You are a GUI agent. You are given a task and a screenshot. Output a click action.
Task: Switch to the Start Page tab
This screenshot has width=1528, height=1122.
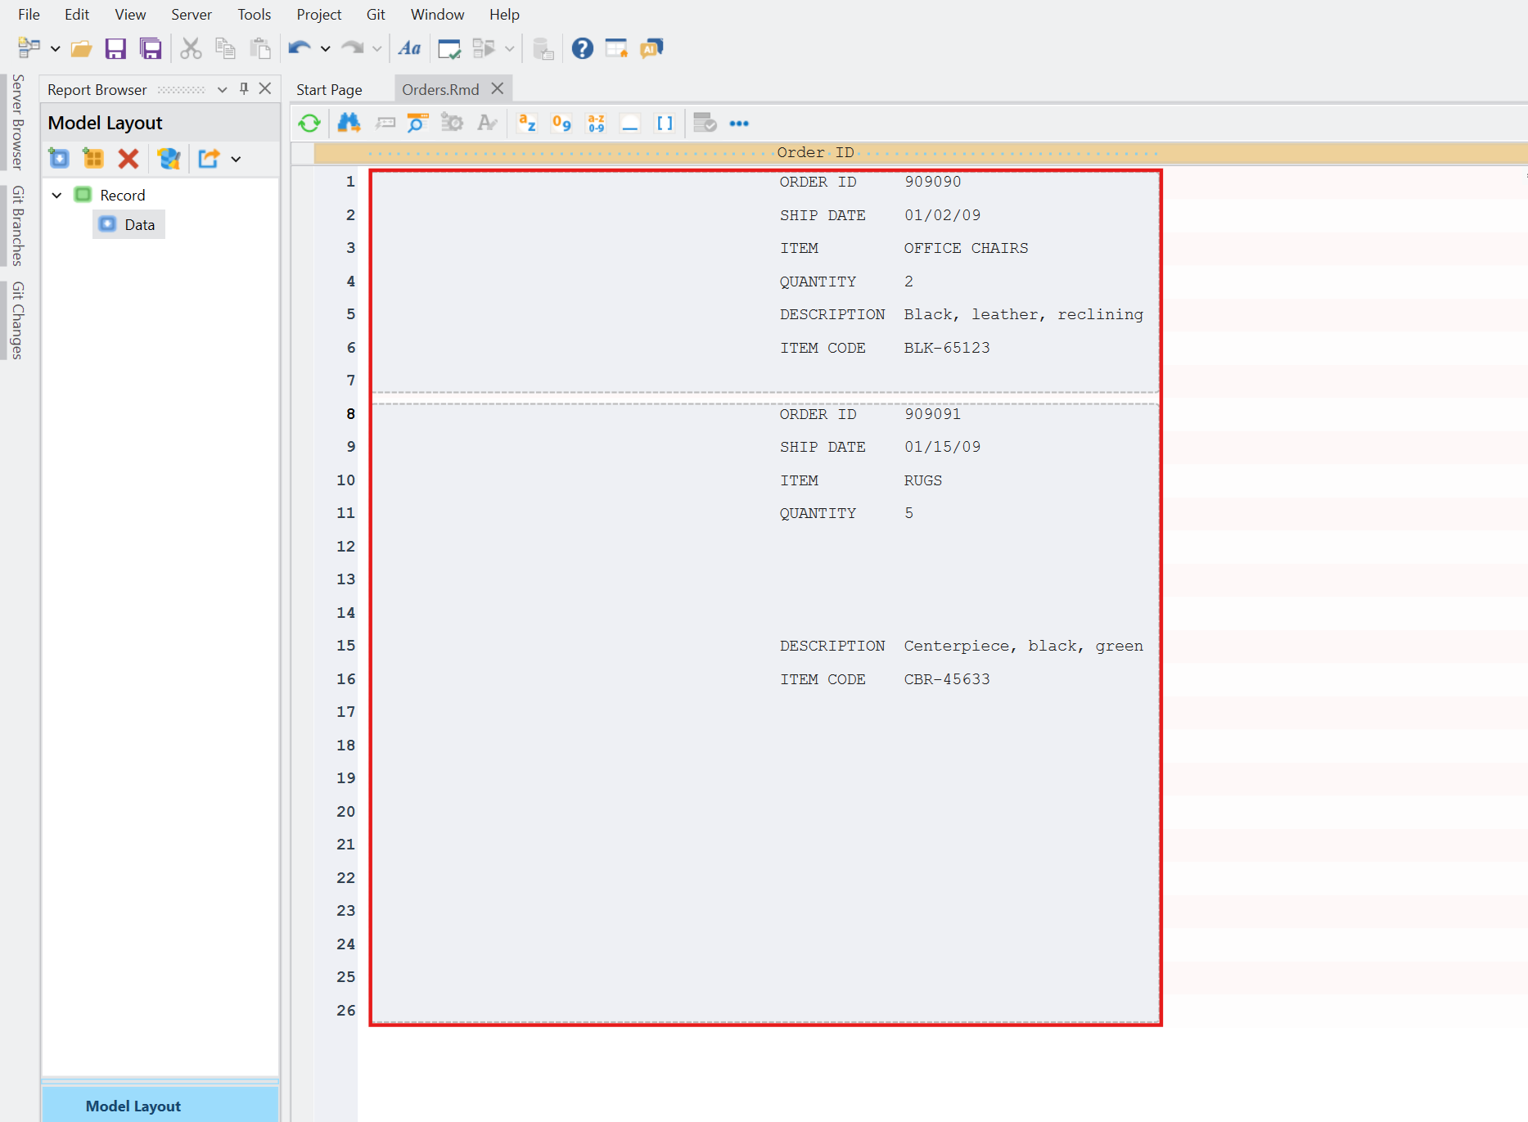point(329,90)
